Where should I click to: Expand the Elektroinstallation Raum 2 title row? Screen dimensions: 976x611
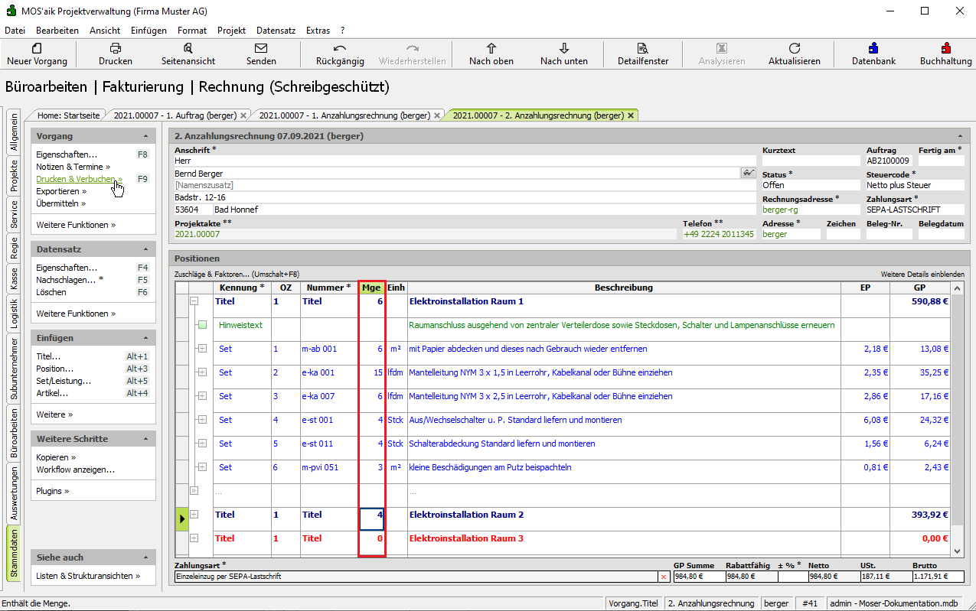point(194,515)
